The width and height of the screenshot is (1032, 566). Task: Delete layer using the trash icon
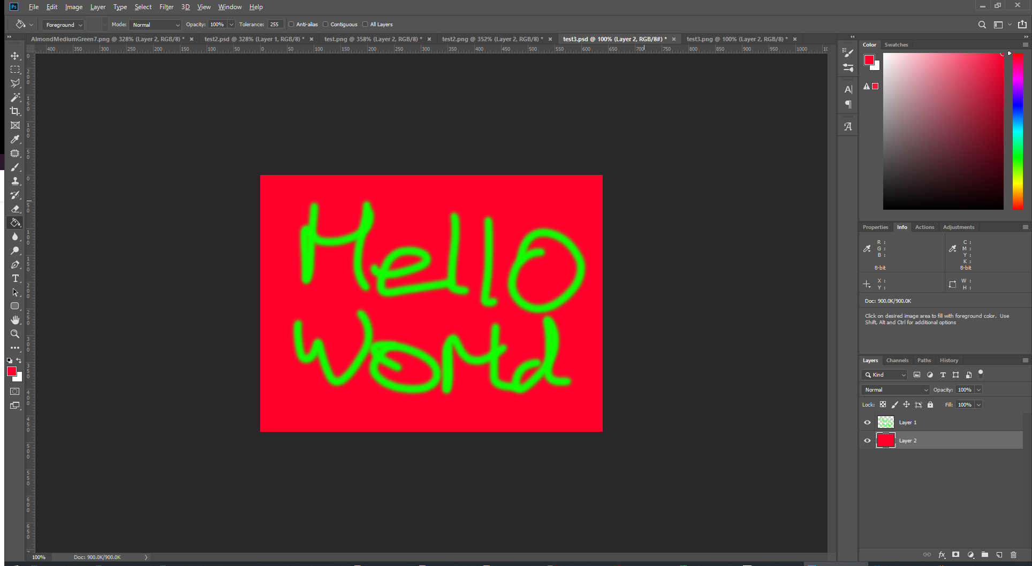tap(1013, 555)
